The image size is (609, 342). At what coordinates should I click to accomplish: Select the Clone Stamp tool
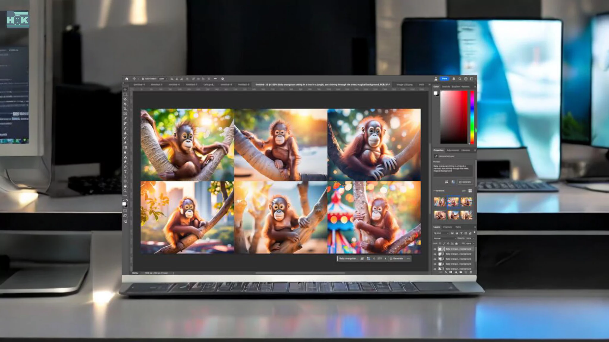pyautogui.click(x=125, y=133)
